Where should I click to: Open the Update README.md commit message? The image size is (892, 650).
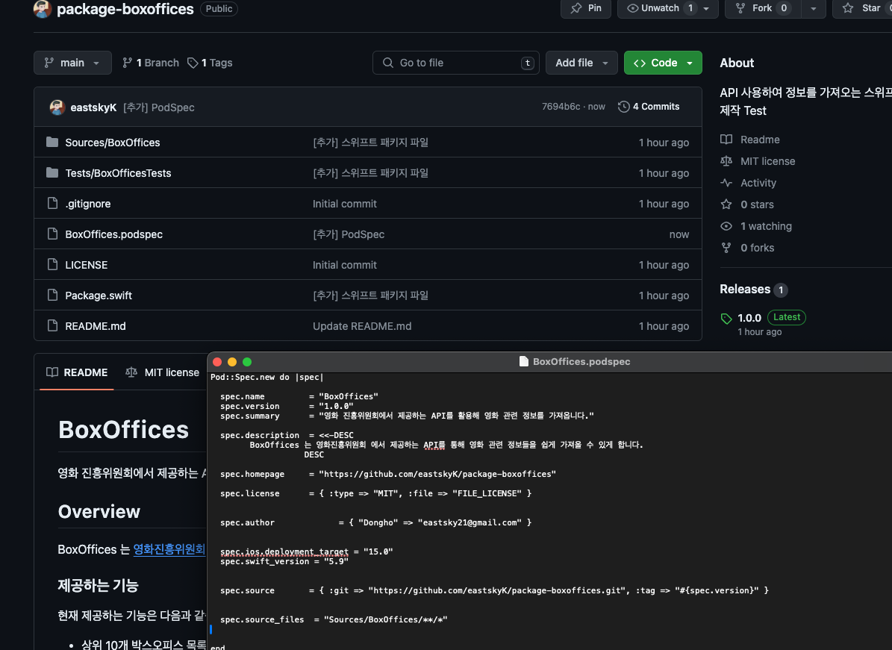tap(362, 326)
